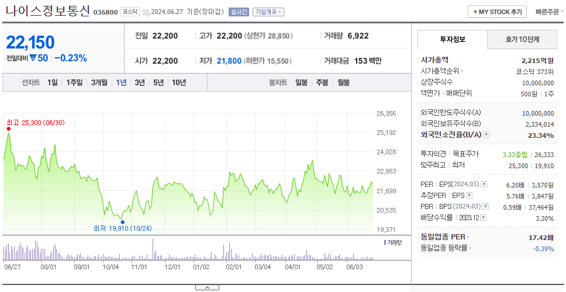Click the blue 최저 price marker dot
The width and height of the screenshot is (566, 292).
pos(122,222)
